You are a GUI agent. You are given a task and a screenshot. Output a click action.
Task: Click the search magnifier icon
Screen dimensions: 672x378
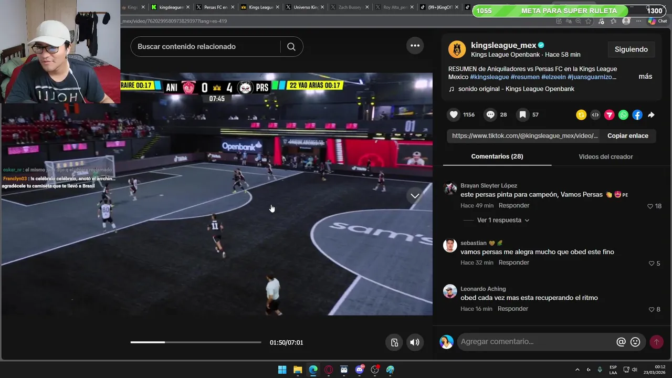pos(291,47)
